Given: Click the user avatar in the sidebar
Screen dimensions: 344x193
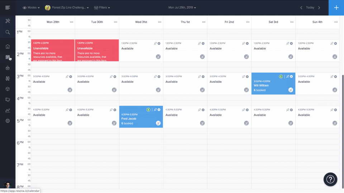Looking at the screenshot, I should [x=8, y=185].
